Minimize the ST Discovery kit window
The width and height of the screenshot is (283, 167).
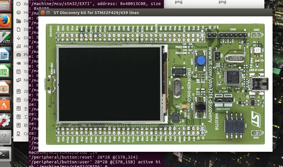[48, 12]
